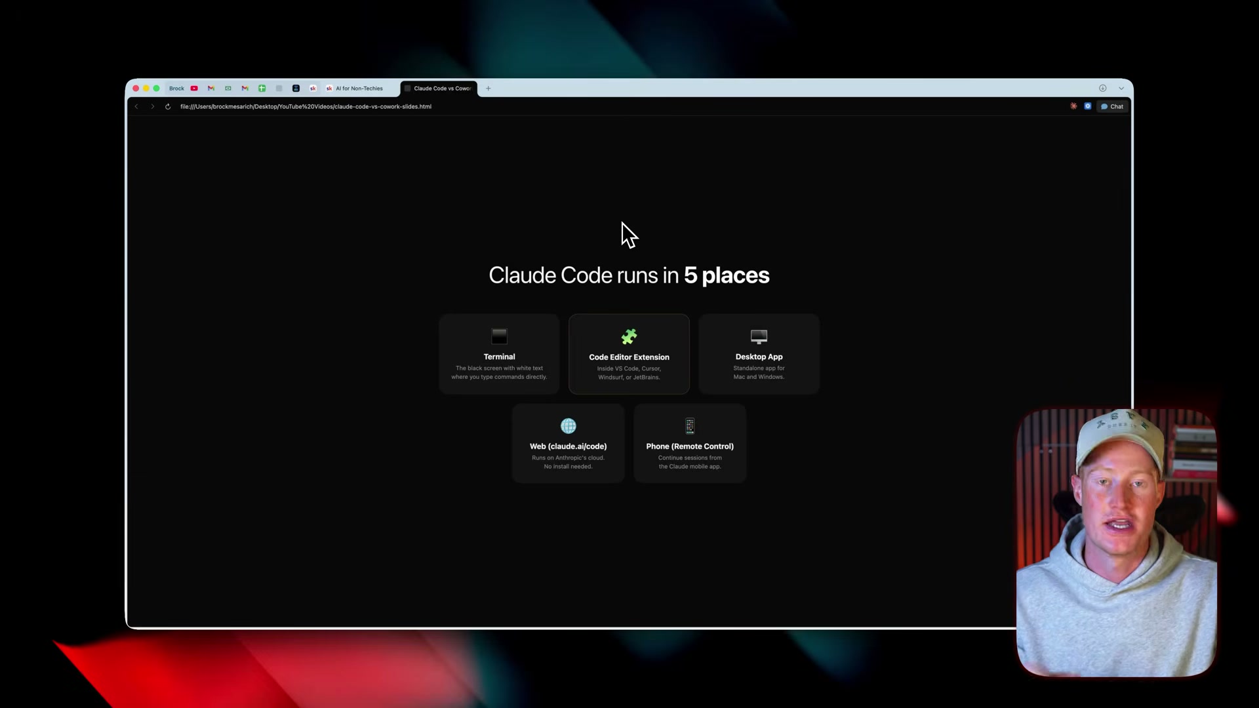Open the Claude starburst extension icon

pos(1074,106)
